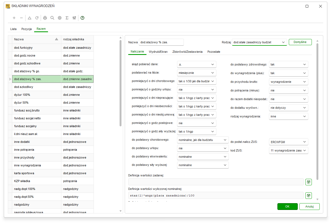Open the help question mark icon

pyautogui.click(x=82, y=18)
